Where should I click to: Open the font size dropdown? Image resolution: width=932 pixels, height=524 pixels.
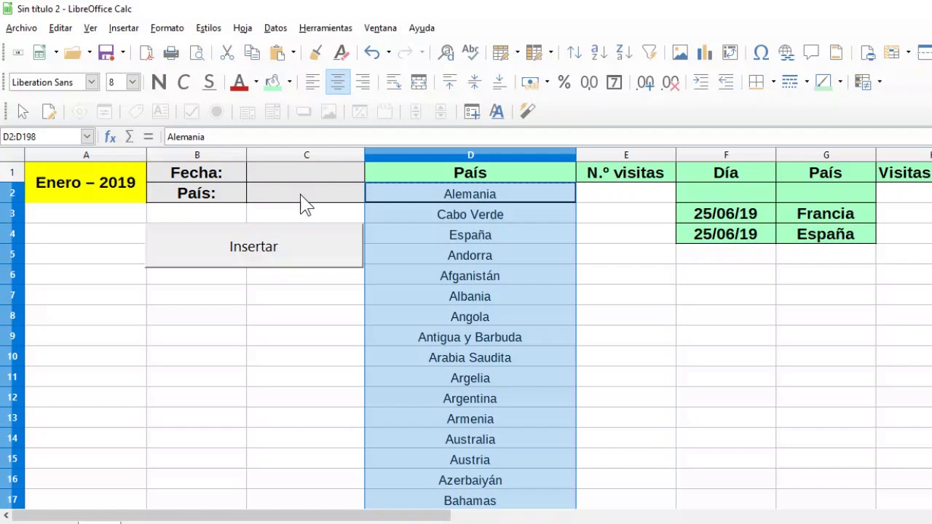point(133,82)
